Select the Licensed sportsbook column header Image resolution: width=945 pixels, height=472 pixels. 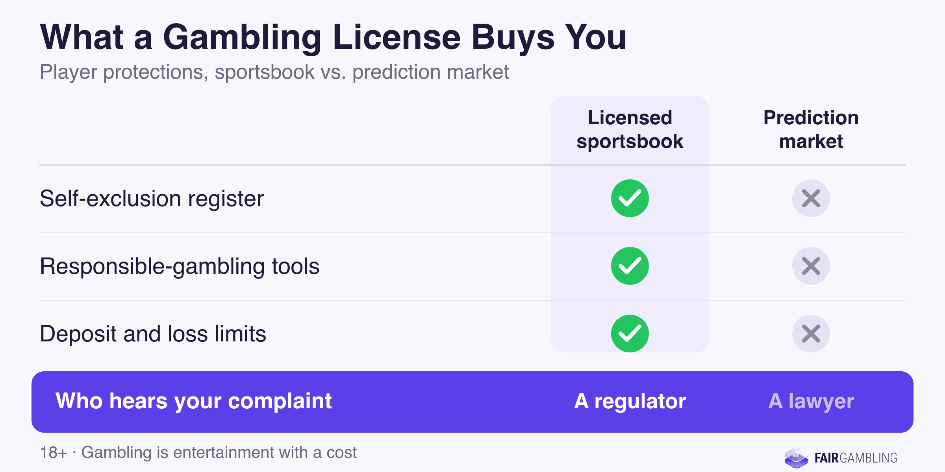click(630, 129)
